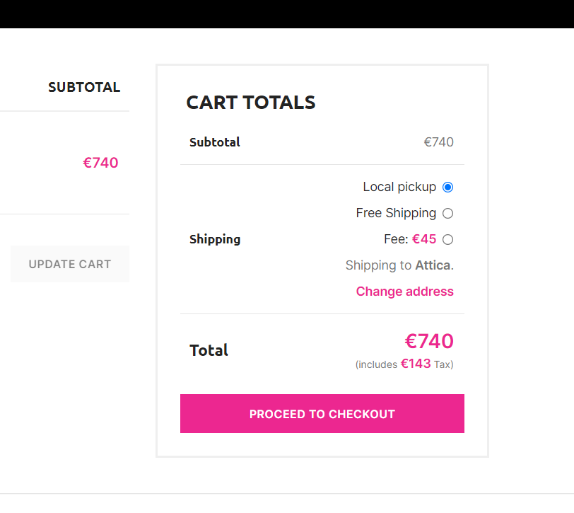Click the Cart Totals heading
574x513 pixels.
pyautogui.click(x=251, y=103)
